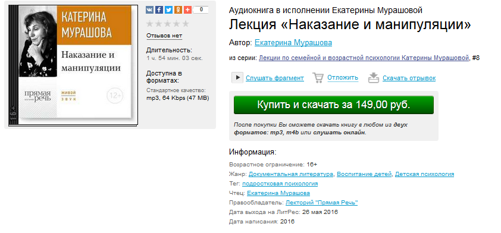Click the share counter showing 0
This screenshot has height=233, width=501.
click(x=201, y=10)
